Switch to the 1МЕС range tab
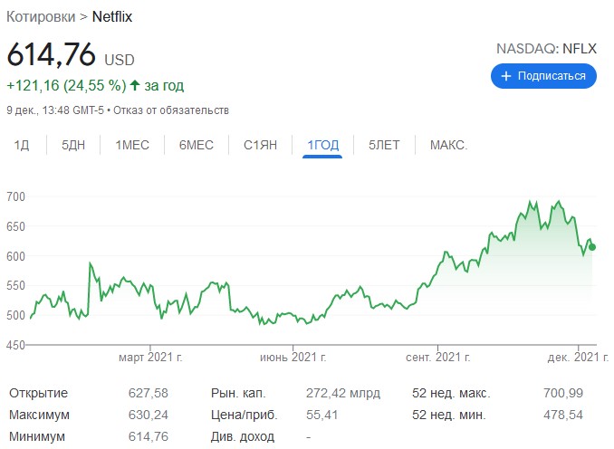This screenshot has height=449, width=614. click(x=132, y=145)
